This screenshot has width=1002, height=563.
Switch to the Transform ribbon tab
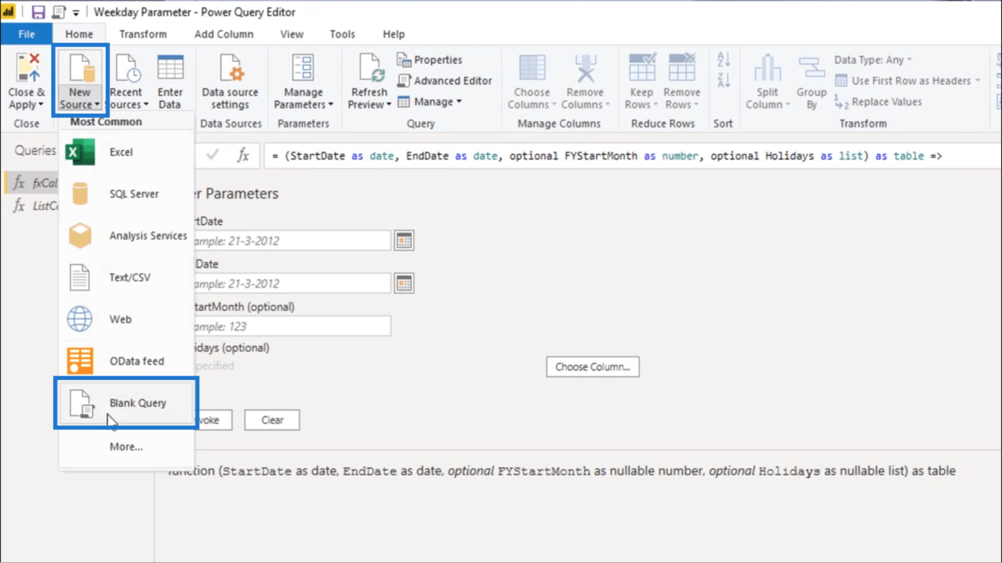pos(143,34)
